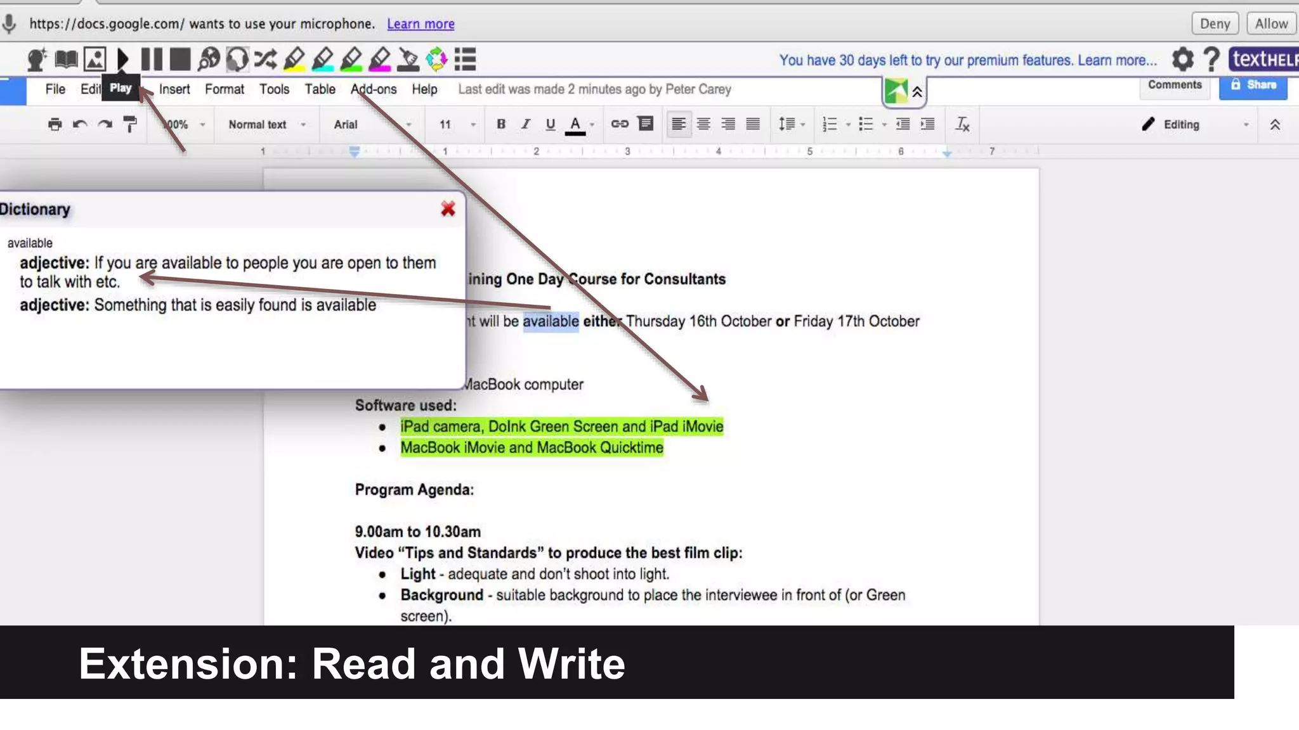This screenshot has width=1299, height=730.
Task: Collect highlights with the circular arrows icon
Action: (x=436, y=60)
